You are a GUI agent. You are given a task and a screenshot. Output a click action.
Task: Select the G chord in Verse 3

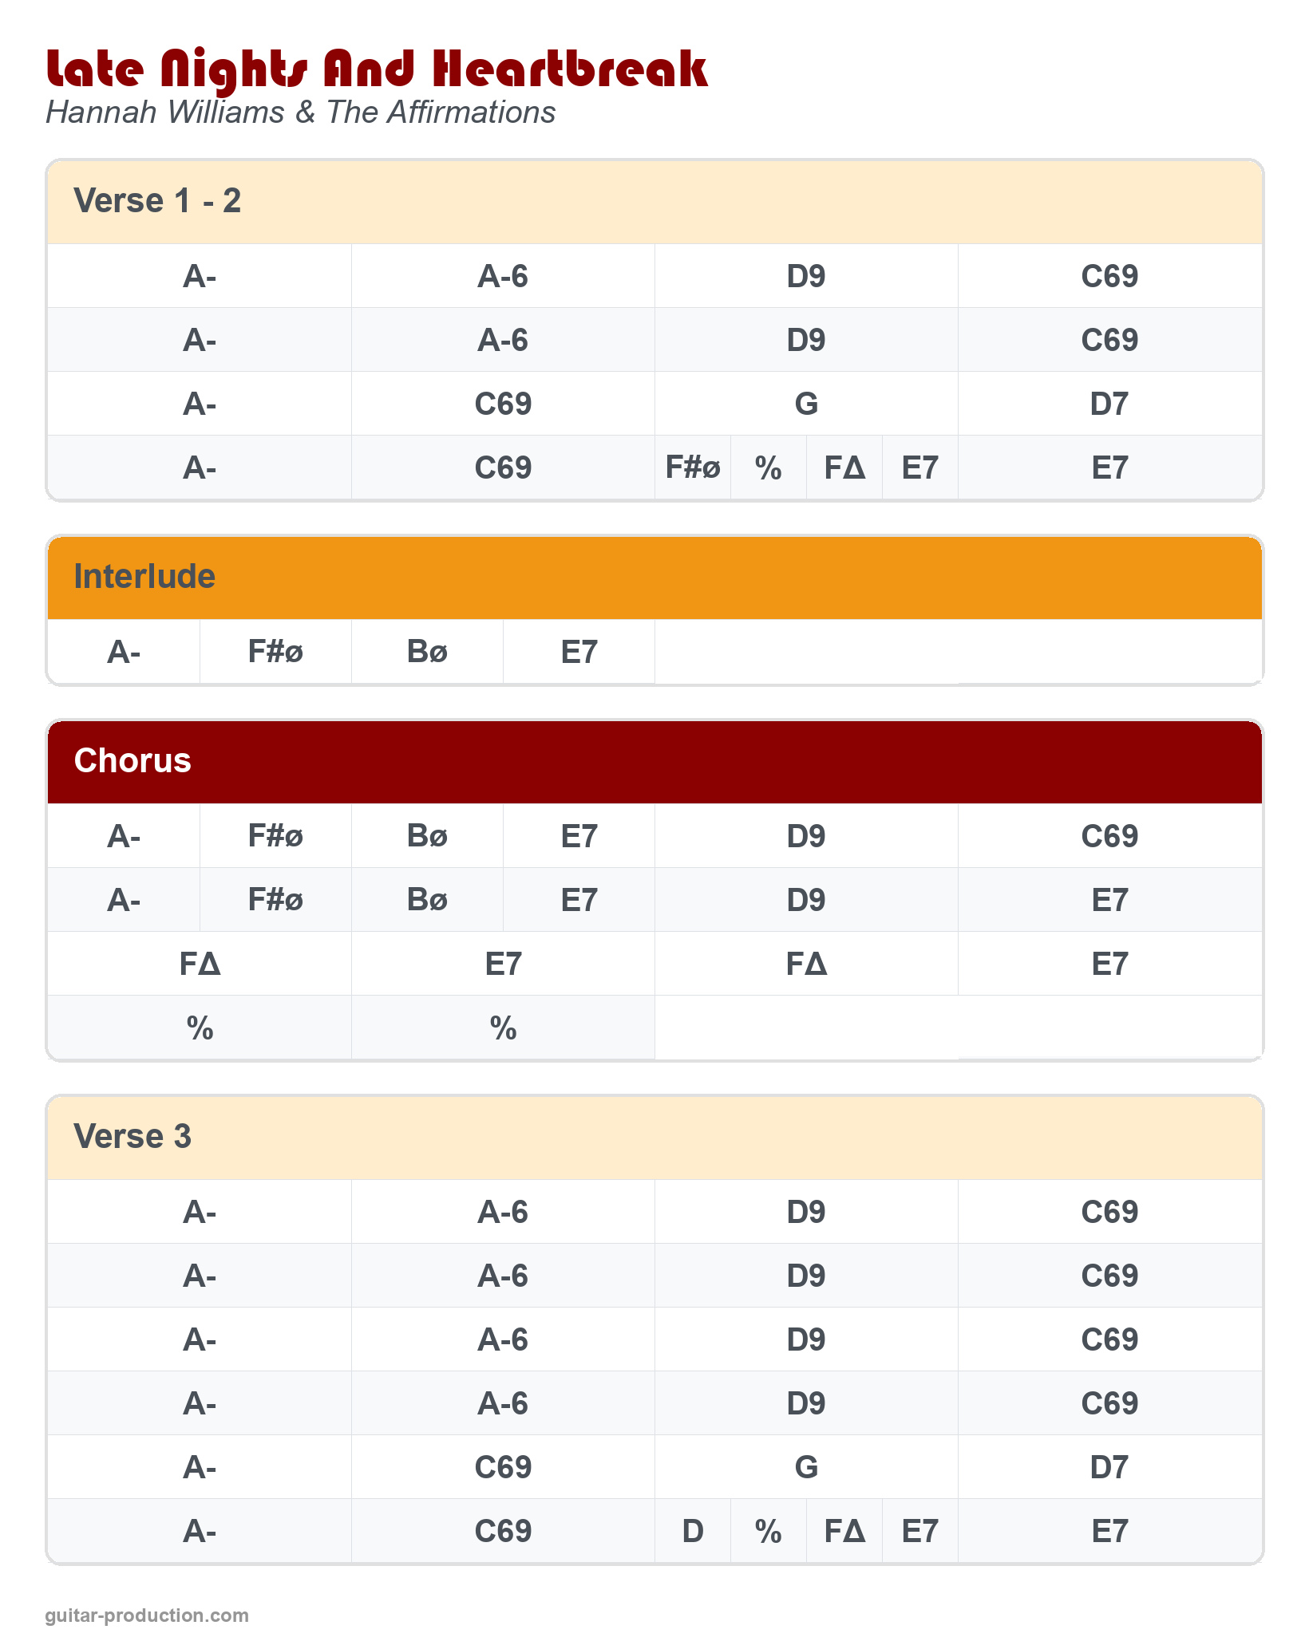point(806,1467)
